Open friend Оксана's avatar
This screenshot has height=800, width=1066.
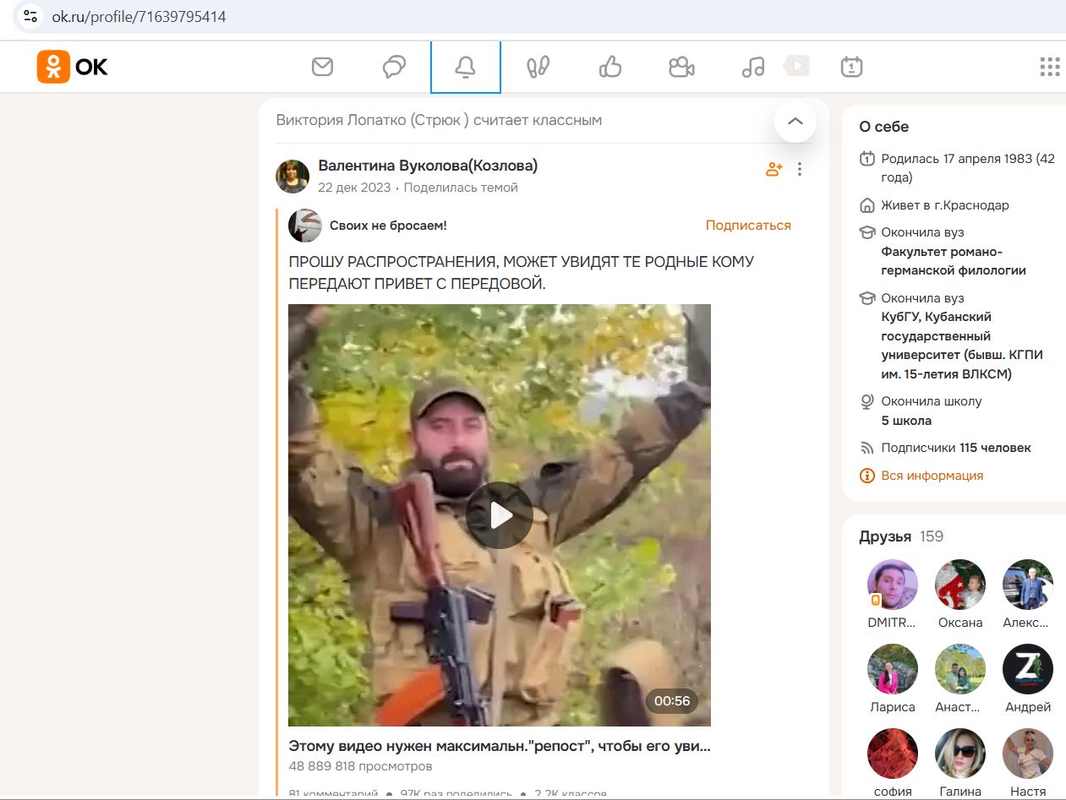coord(959,585)
